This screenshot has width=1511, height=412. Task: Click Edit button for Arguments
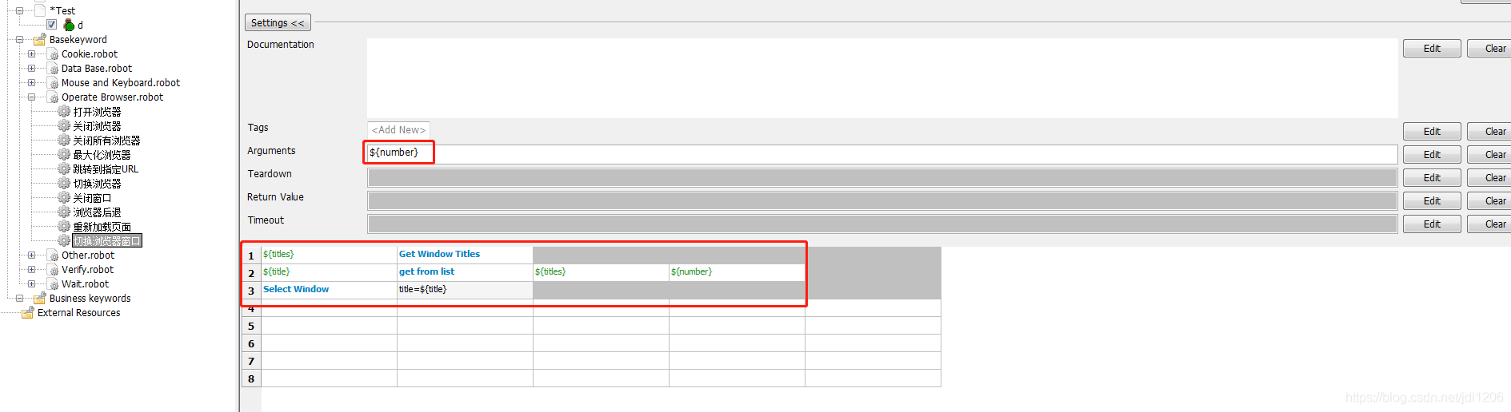click(x=1432, y=155)
